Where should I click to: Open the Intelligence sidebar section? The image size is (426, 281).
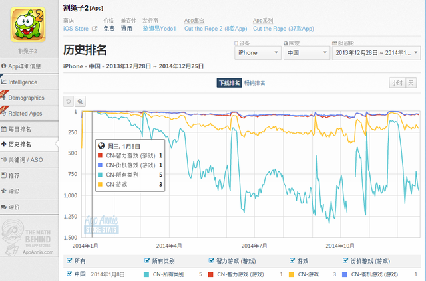pyautogui.click(x=29, y=82)
